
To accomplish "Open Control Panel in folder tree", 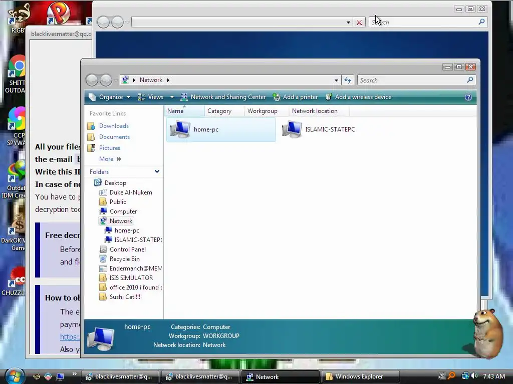I will [x=128, y=249].
